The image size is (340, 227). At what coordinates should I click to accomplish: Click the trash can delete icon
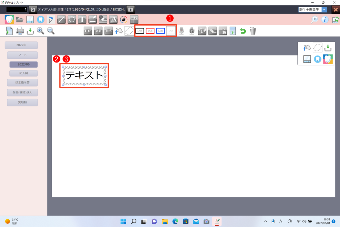(x=253, y=31)
